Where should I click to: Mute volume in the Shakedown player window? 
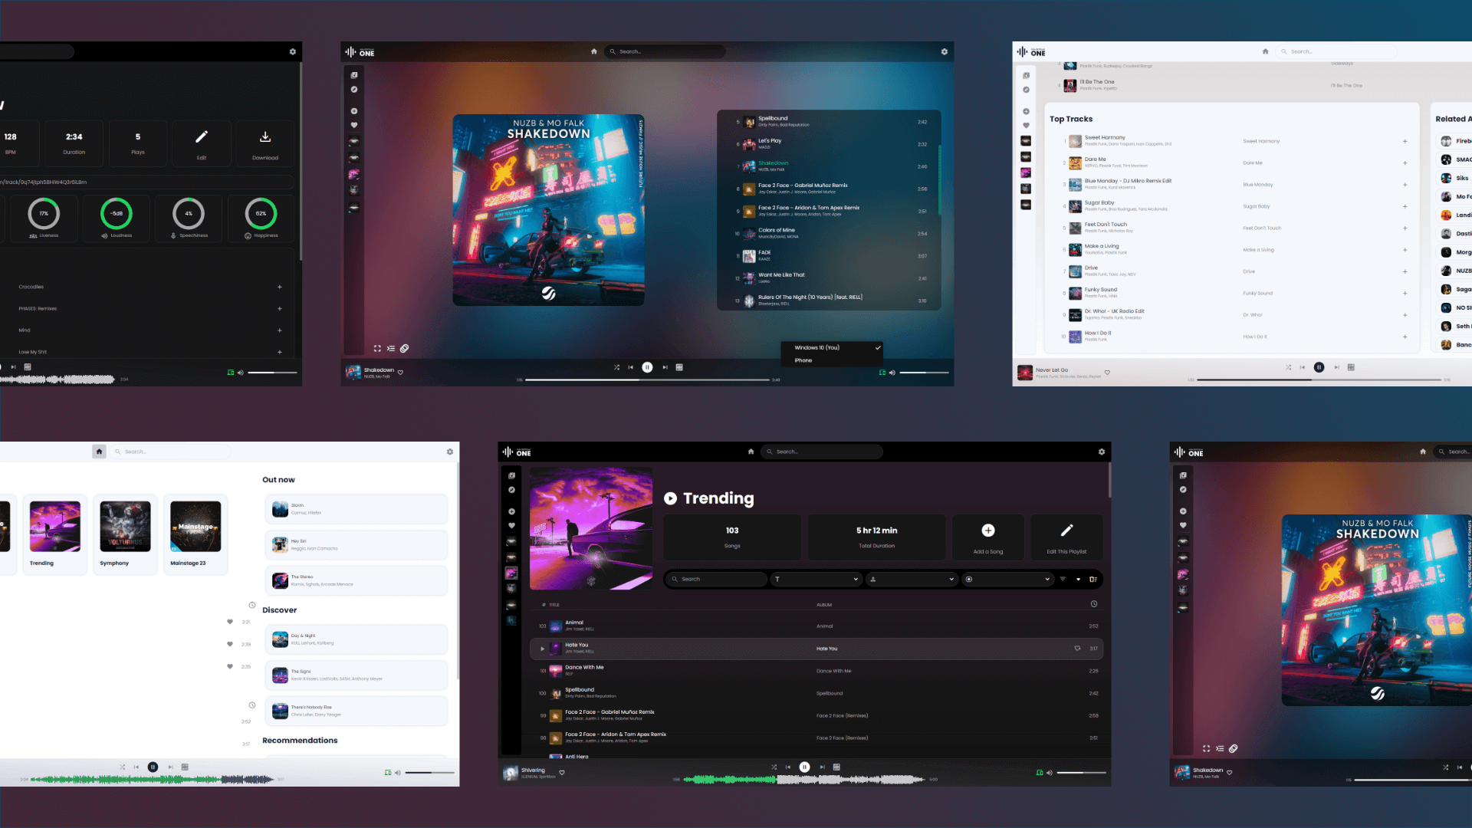click(x=892, y=373)
